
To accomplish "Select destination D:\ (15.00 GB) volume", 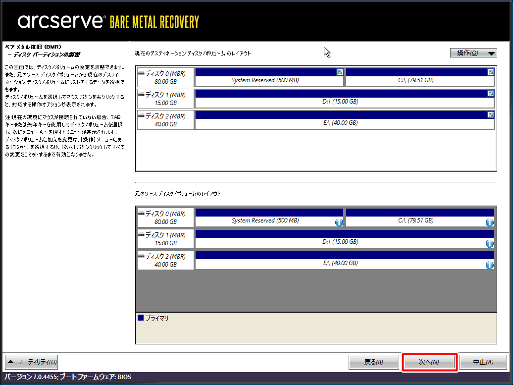I will click(x=345, y=99).
